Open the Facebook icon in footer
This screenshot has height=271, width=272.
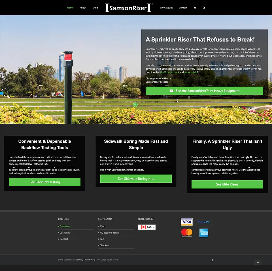(x=213, y=260)
